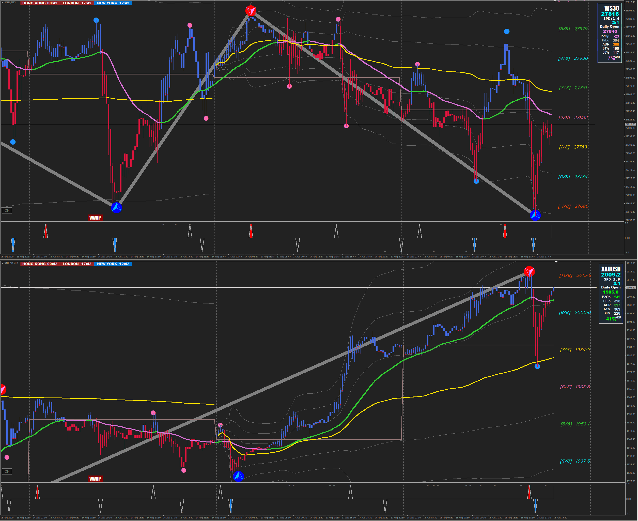
Task: Click the blue dot below the XAUUSD 18 Aug dip
Action: pos(537,366)
